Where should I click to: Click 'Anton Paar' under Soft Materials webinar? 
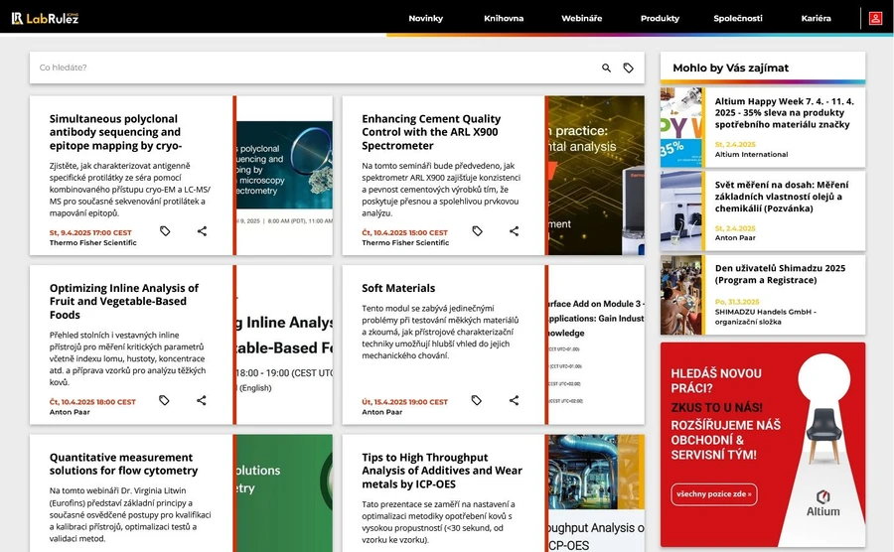point(382,412)
